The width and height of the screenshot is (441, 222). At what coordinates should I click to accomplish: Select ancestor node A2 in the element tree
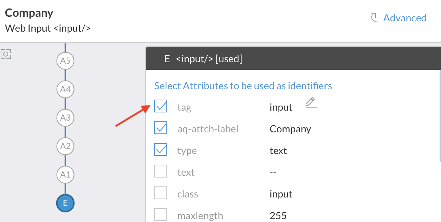pyautogui.click(x=65, y=146)
